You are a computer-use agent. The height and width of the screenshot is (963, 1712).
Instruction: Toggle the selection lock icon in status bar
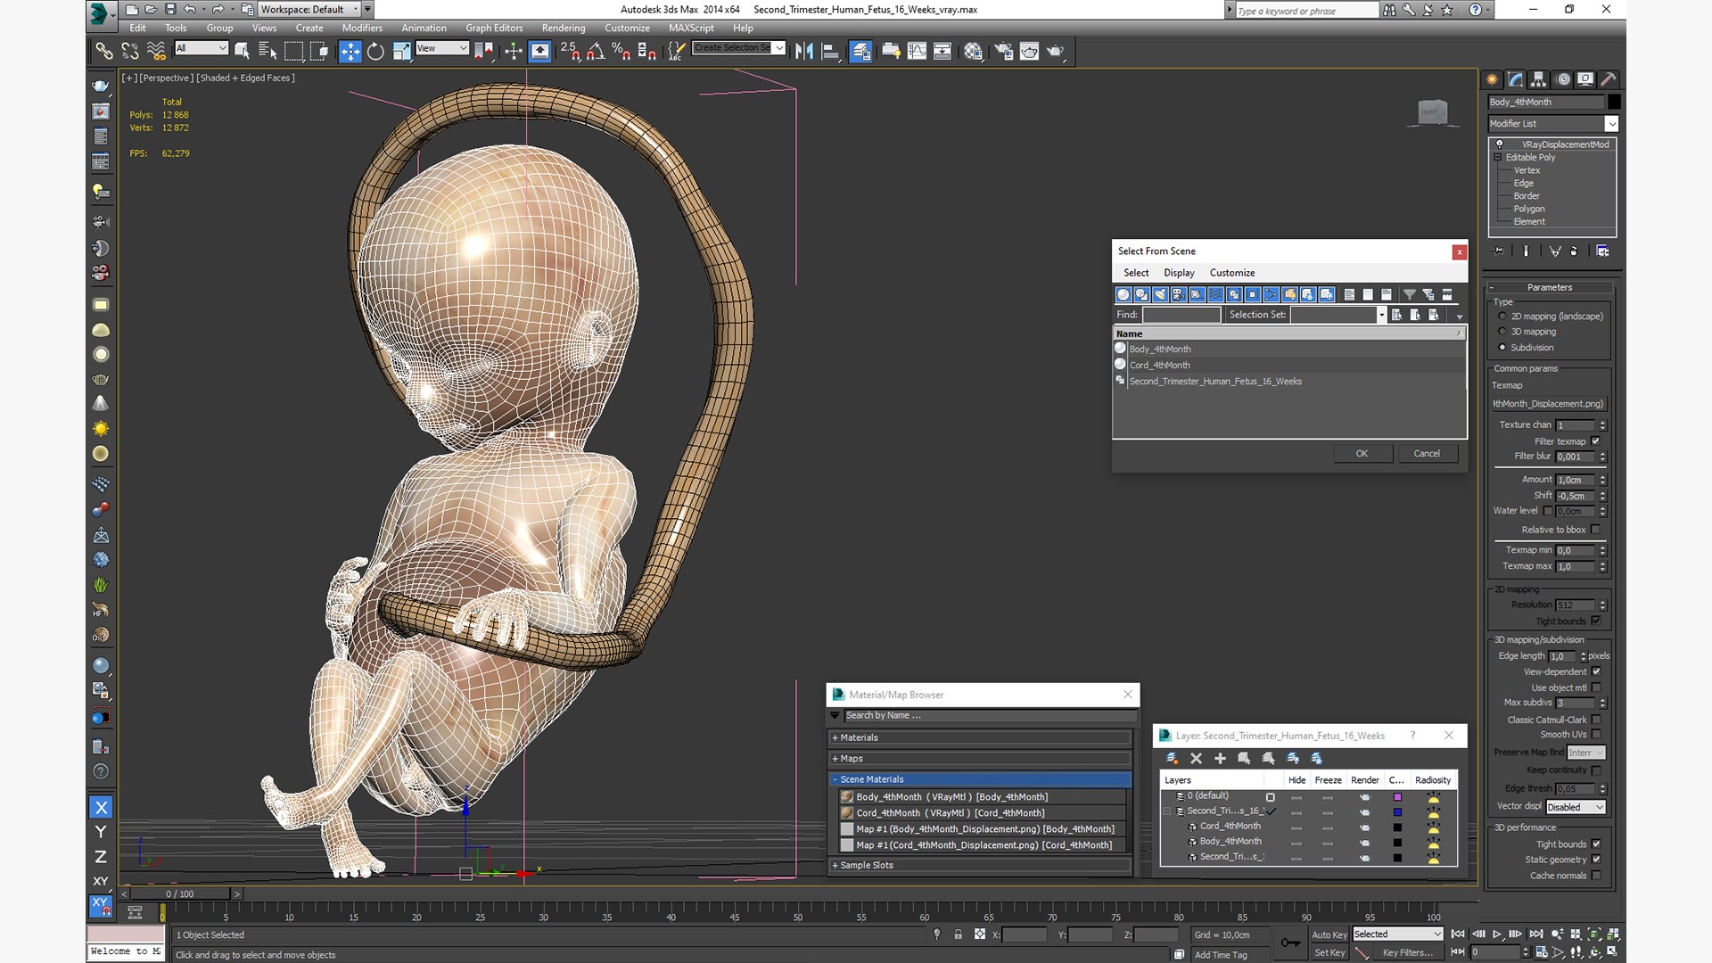click(x=958, y=934)
